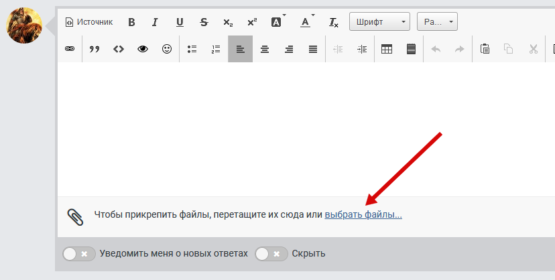
Task: Open the background color dropdown
Action: [x=277, y=22]
